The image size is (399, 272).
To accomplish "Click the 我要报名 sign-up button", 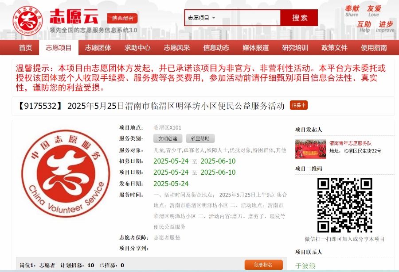I will pyautogui.click(x=263, y=265).
